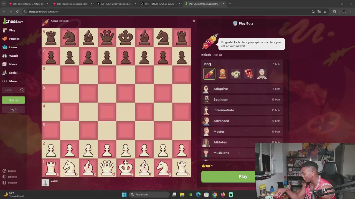Image resolution: width=355 pixels, height=199 pixels.
Task: Go back in browser history
Action: [x=4, y=12]
